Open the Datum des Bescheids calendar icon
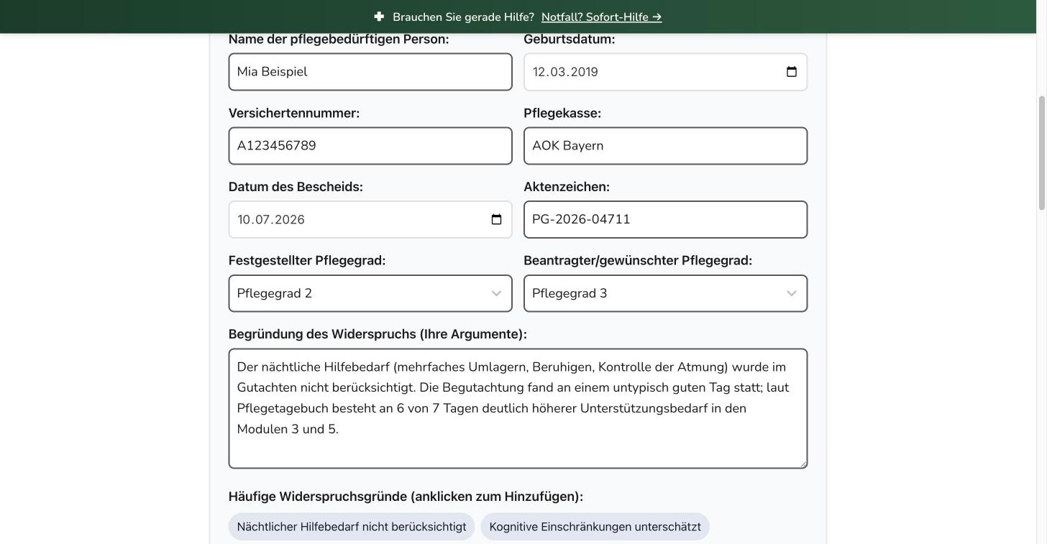Image resolution: width=1047 pixels, height=544 pixels. click(x=496, y=220)
